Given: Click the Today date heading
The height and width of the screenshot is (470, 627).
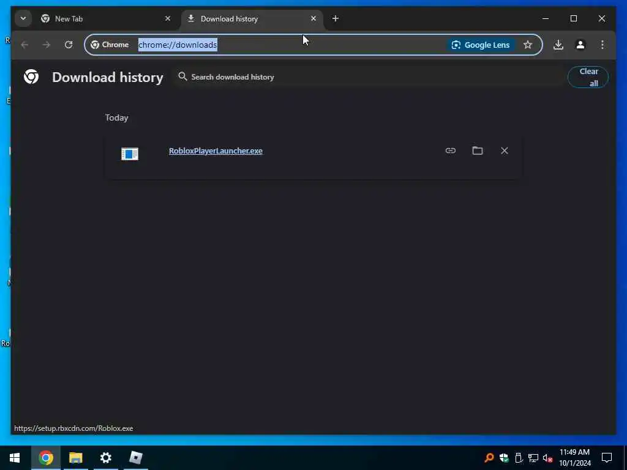Looking at the screenshot, I should (x=117, y=118).
